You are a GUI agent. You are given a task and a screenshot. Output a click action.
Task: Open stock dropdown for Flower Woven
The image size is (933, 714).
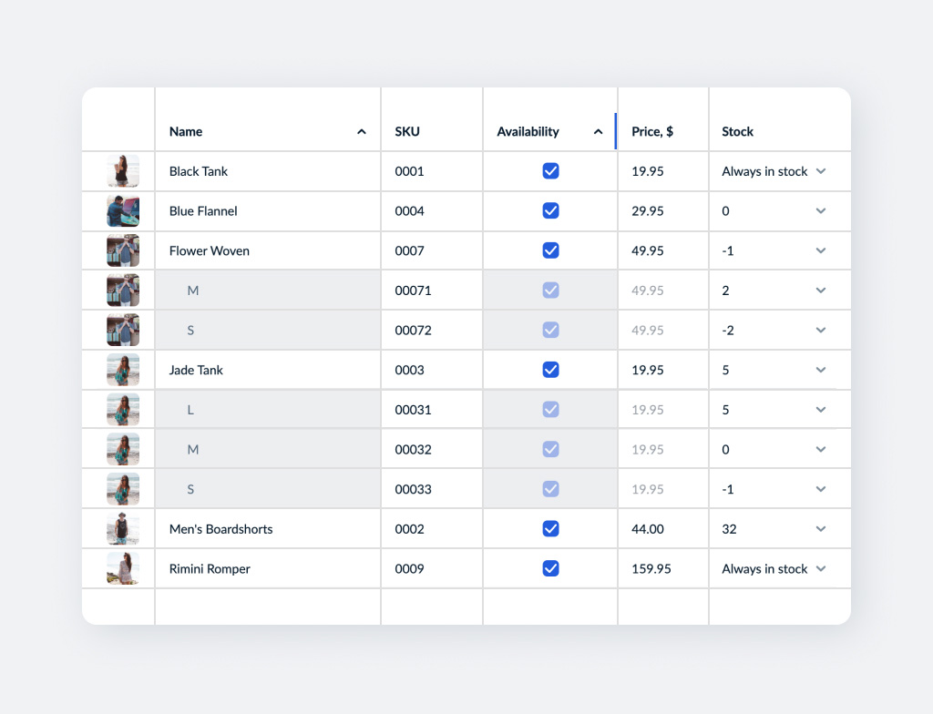pyautogui.click(x=821, y=251)
